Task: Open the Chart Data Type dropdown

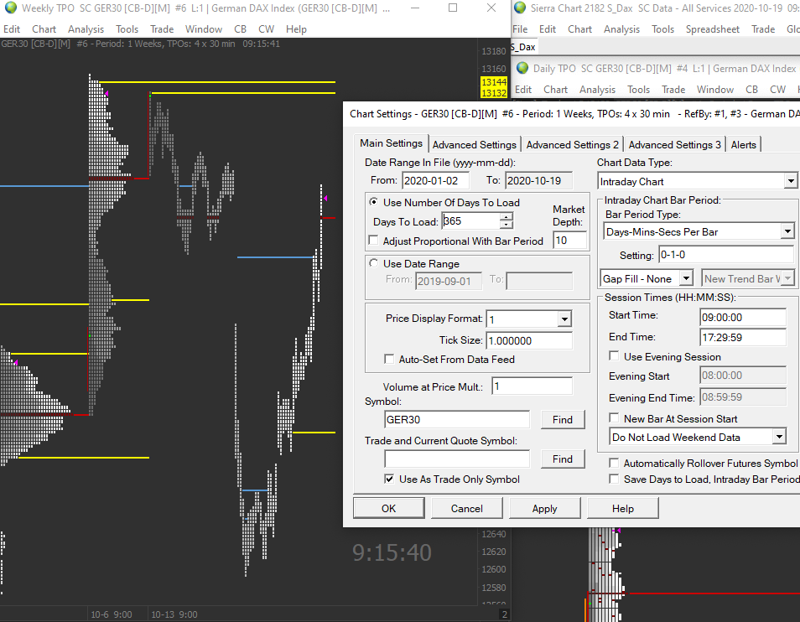Action: pyautogui.click(x=790, y=181)
